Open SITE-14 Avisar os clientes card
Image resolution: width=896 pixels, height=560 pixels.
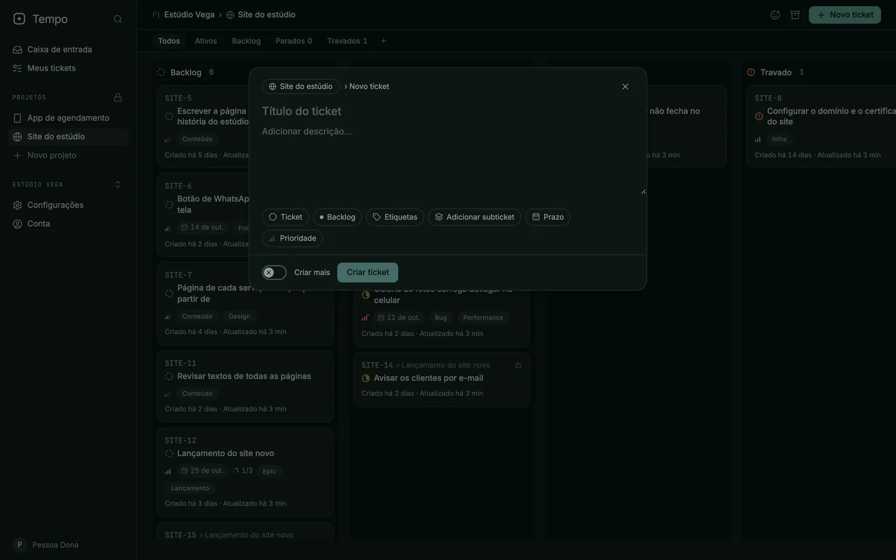coord(442,379)
